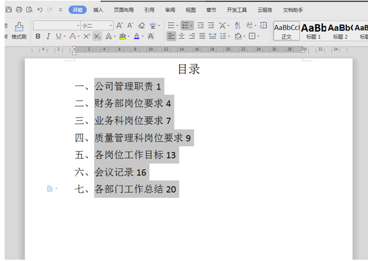Open Print Preview icon
This screenshot has width=368, height=261.
[x=30, y=10]
